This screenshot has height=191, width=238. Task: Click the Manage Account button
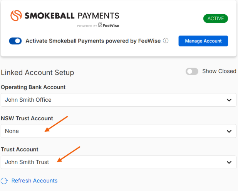pos(203,41)
